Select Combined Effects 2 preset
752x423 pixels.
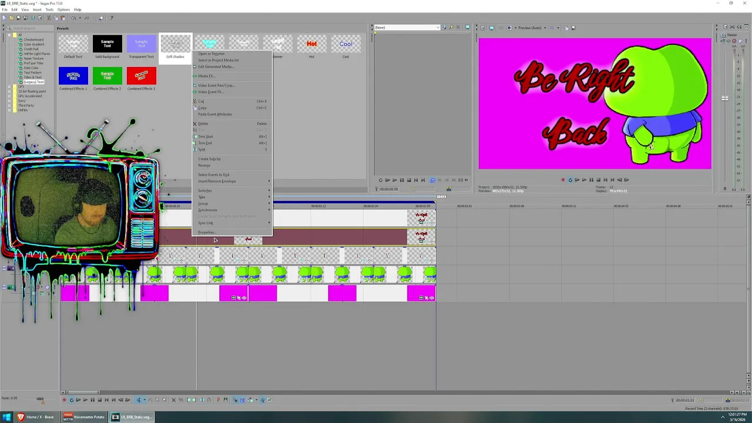click(x=108, y=76)
